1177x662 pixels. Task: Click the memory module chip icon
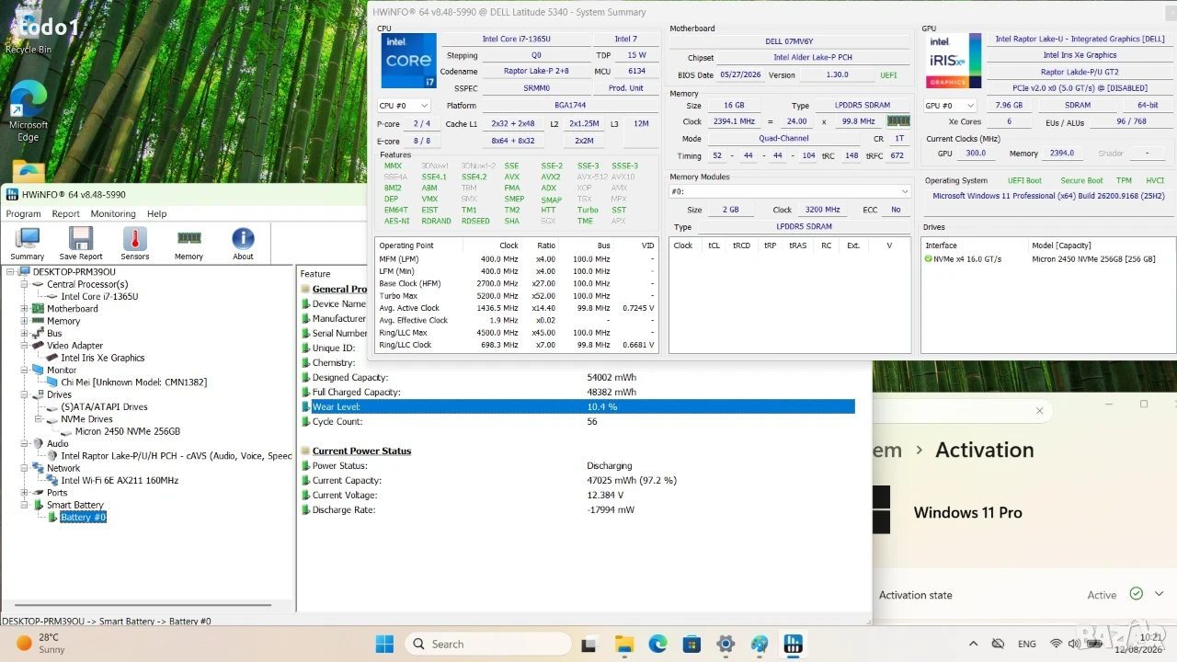pos(897,121)
